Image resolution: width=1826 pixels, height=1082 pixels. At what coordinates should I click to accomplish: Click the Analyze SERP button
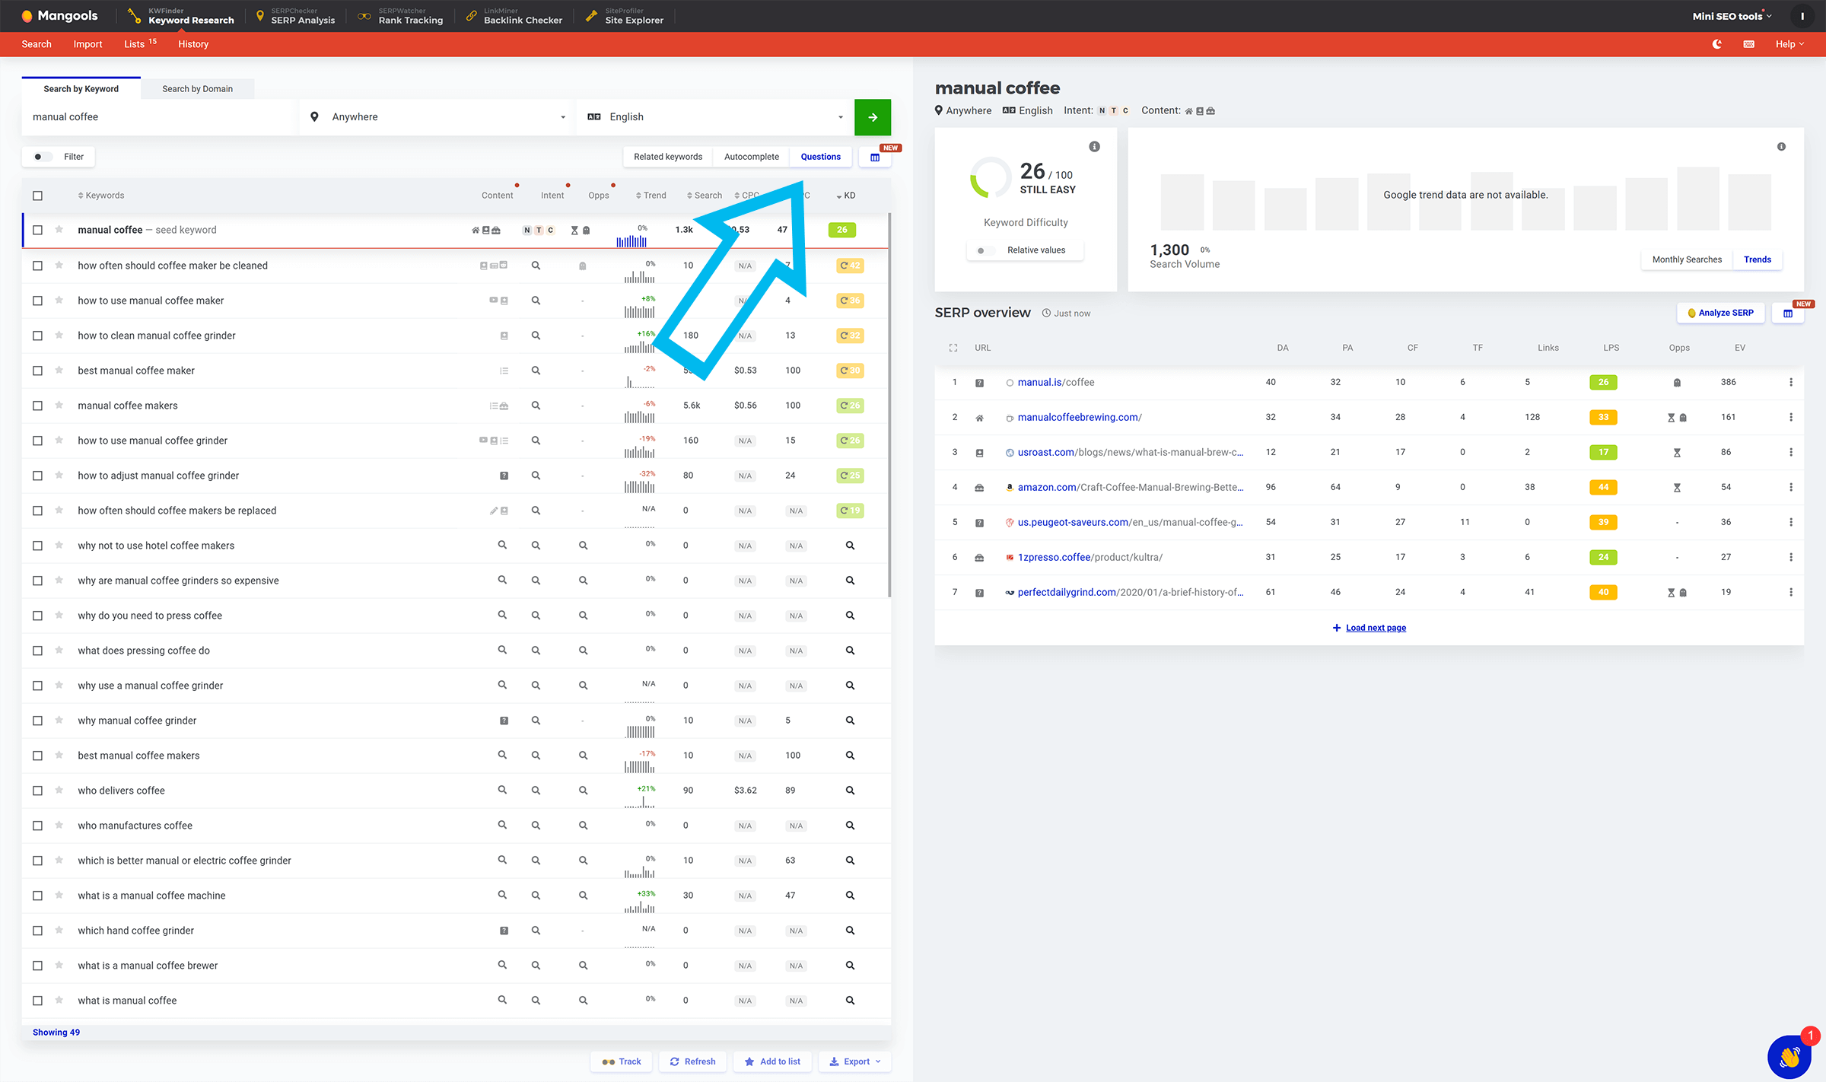pos(1720,313)
